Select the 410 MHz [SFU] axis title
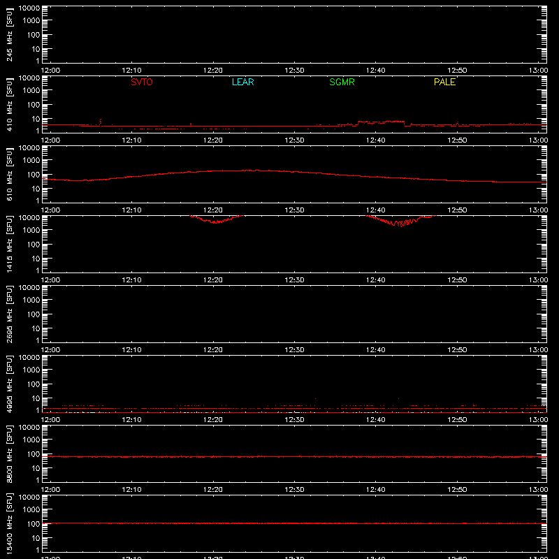This screenshot has width=559, height=559. pyautogui.click(x=9, y=104)
